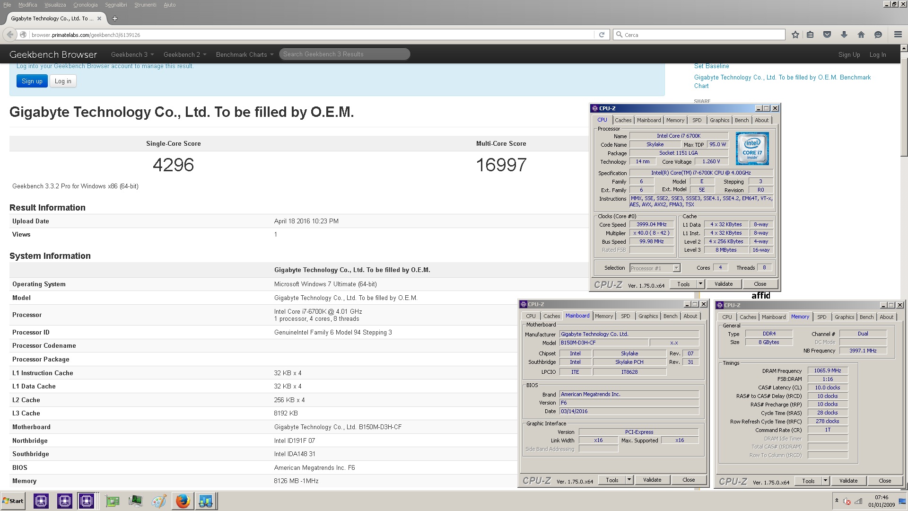Click Validate in the Mainboard window
The width and height of the screenshot is (908, 511).
(652, 480)
